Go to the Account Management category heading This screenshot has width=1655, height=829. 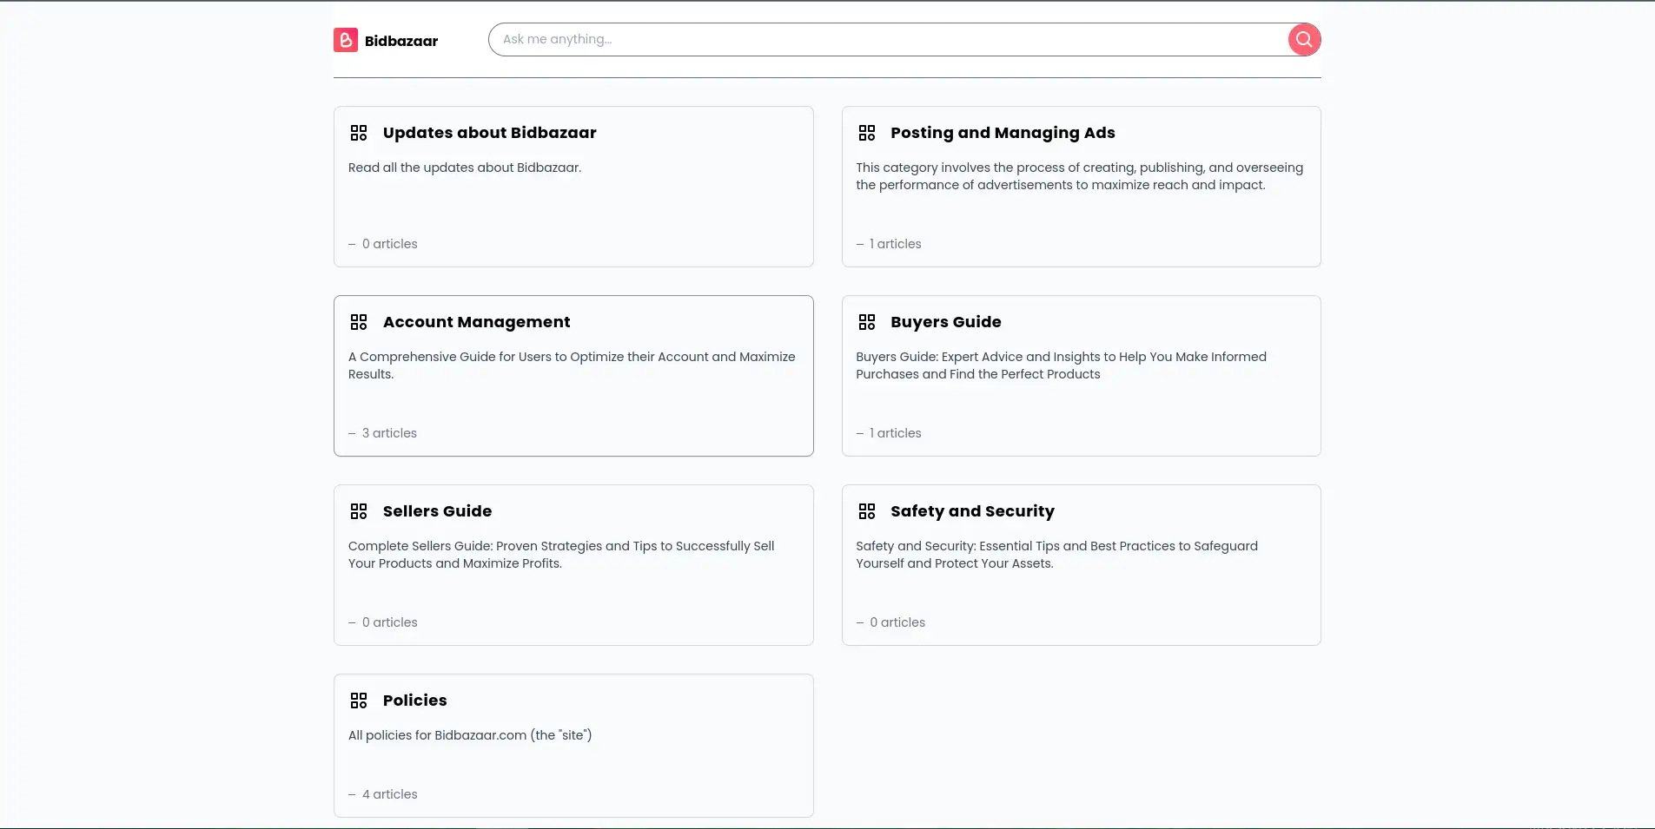click(x=476, y=322)
